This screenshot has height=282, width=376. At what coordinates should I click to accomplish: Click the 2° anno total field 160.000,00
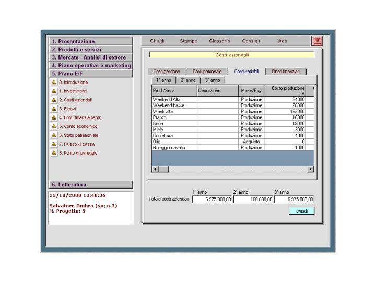click(x=253, y=199)
